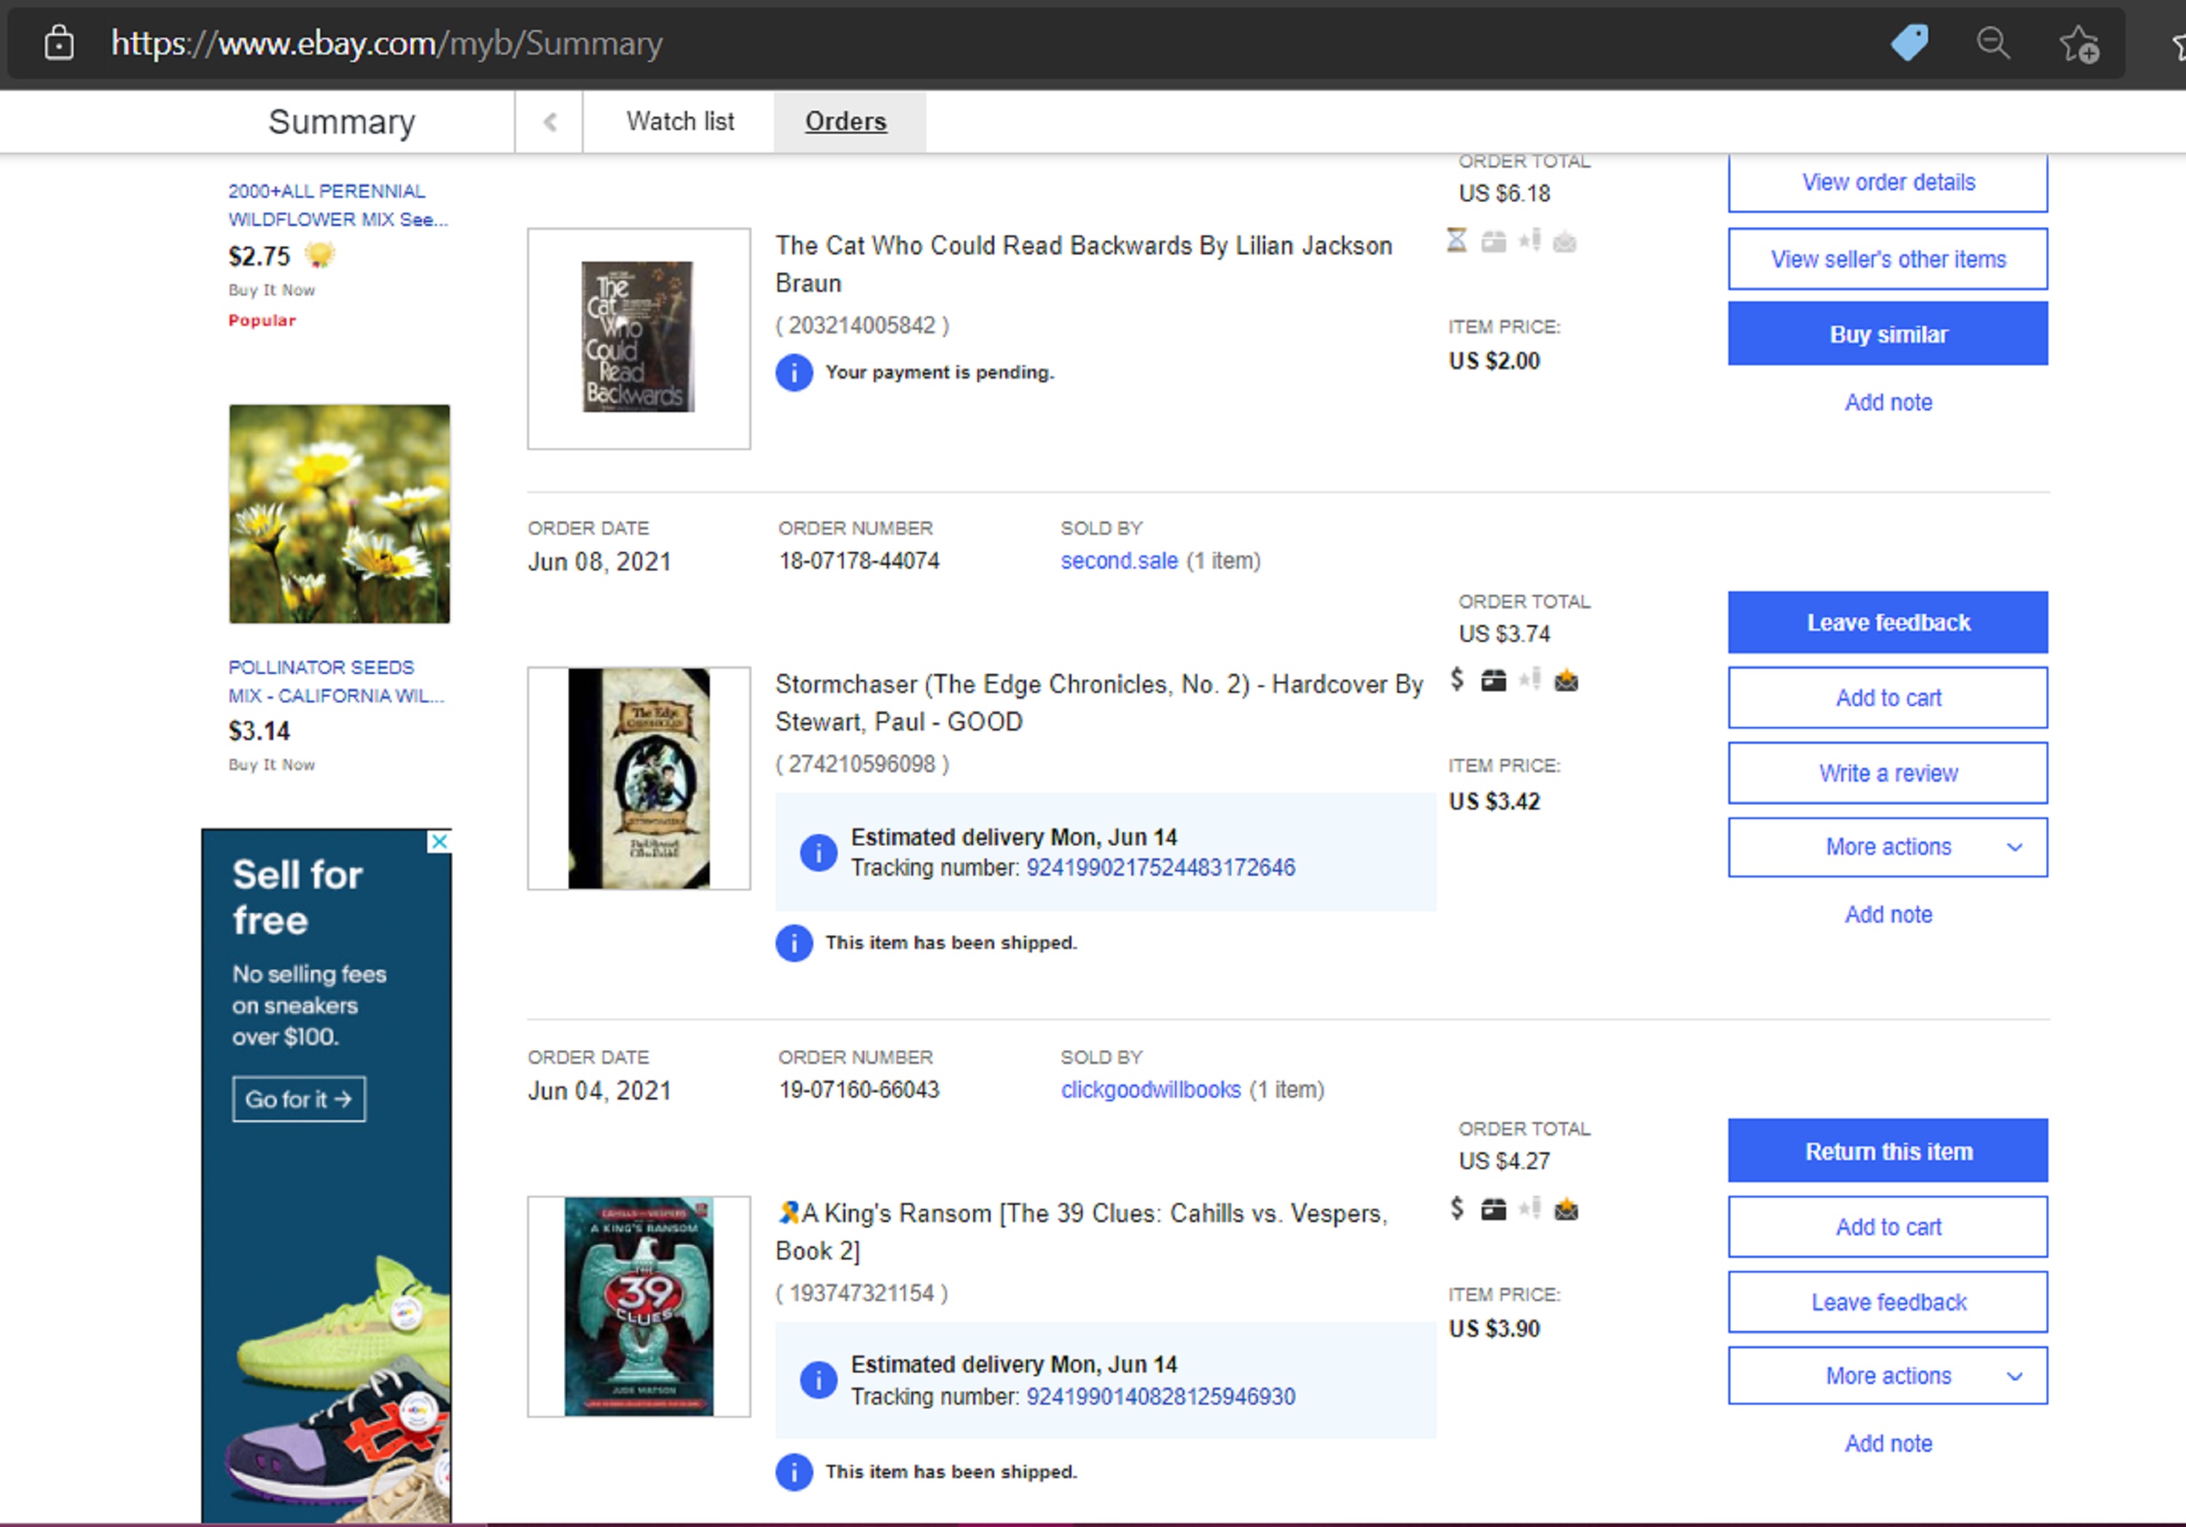
Task: Click the greyed shipped box icon for Cat Who order
Action: tap(1494, 242)
